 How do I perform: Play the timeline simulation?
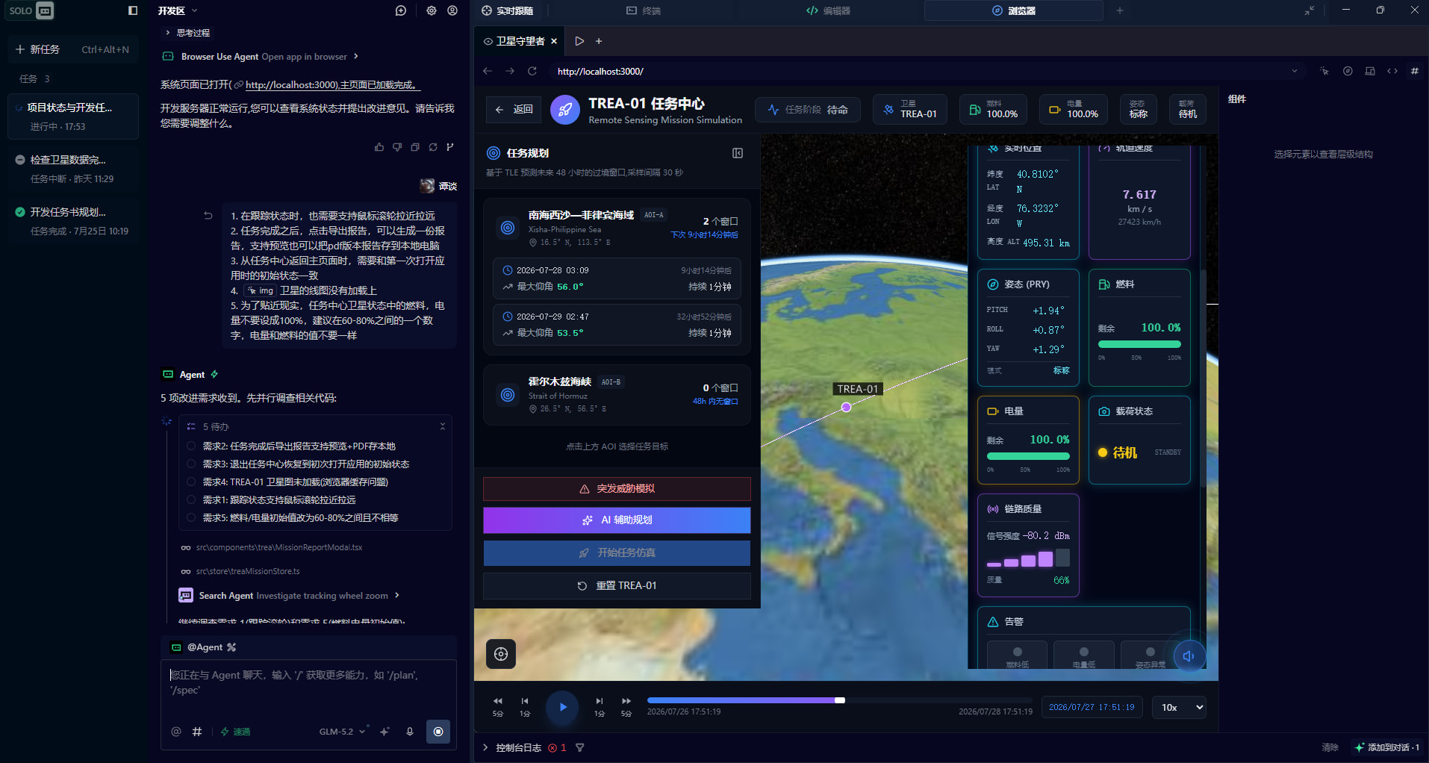[x=563, y=707]
